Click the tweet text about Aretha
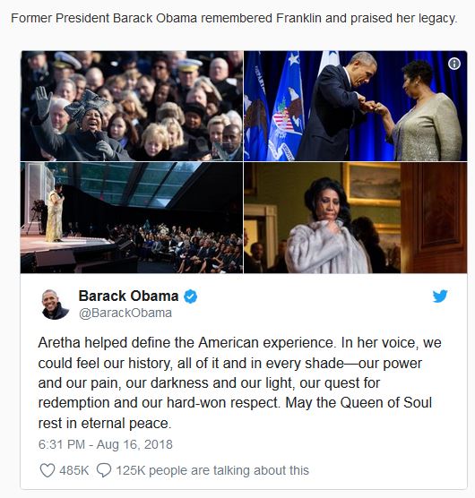Viewport: 475px width, 498px height. (x=239, y=382)
